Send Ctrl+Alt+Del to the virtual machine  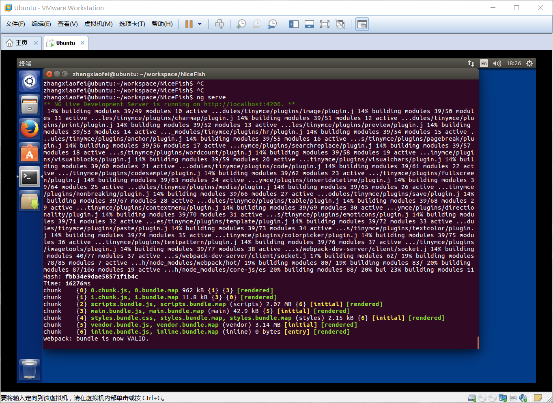pyautogui.click(x=219, y=24)
